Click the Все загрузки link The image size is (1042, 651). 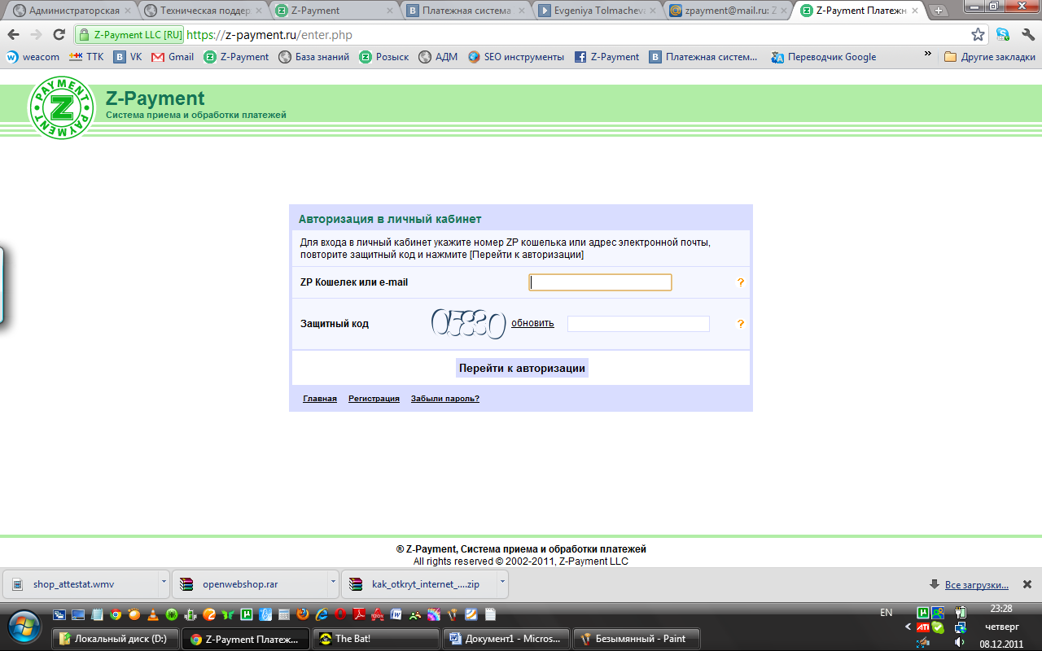(976, 585)
